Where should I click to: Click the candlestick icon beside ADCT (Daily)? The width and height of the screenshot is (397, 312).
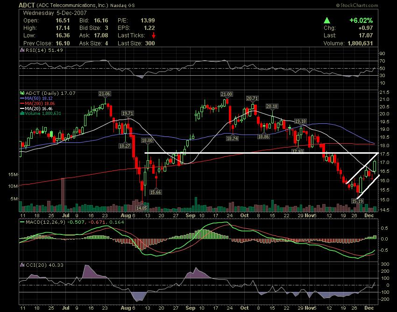22,93
